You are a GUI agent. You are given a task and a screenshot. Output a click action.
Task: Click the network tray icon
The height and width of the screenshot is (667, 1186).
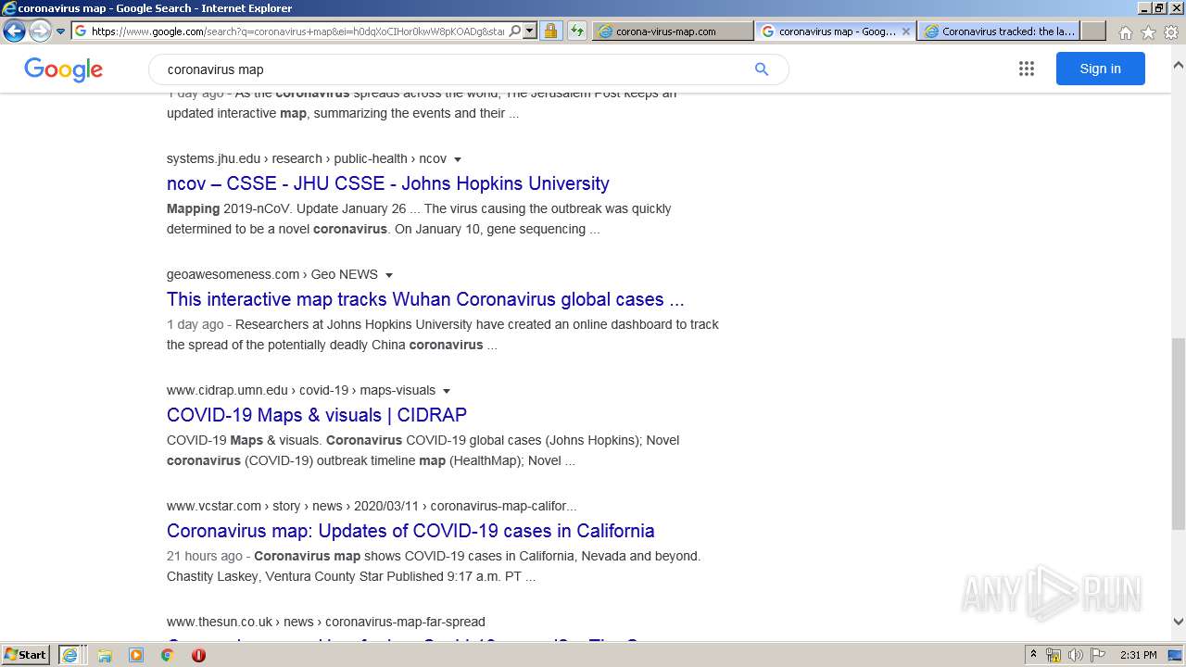1054,655
